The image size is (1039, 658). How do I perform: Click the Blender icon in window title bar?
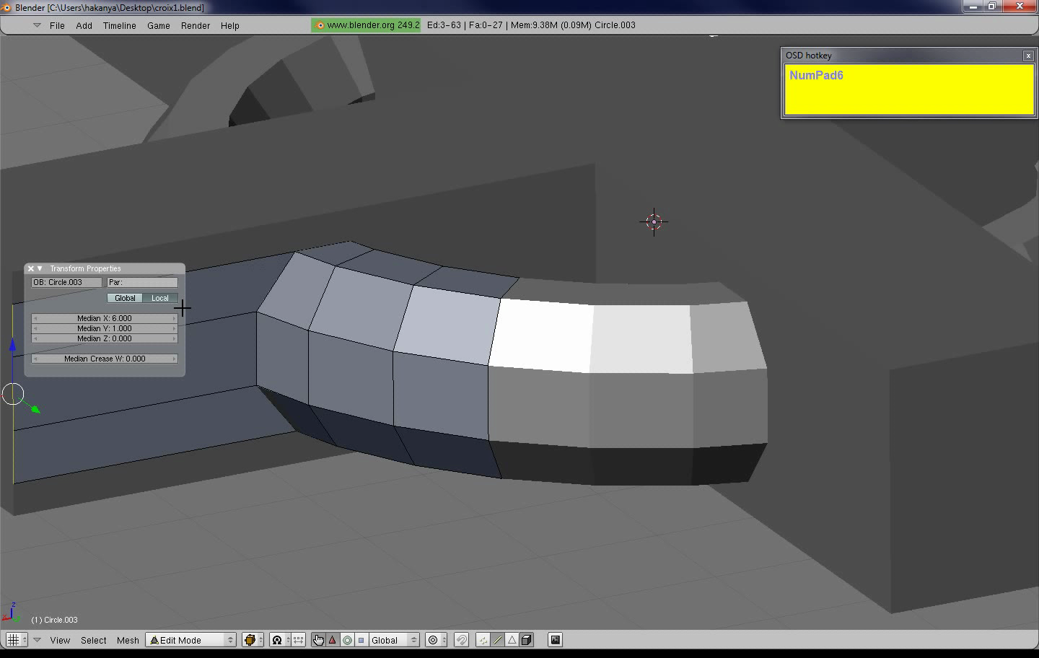click(6, 7)
